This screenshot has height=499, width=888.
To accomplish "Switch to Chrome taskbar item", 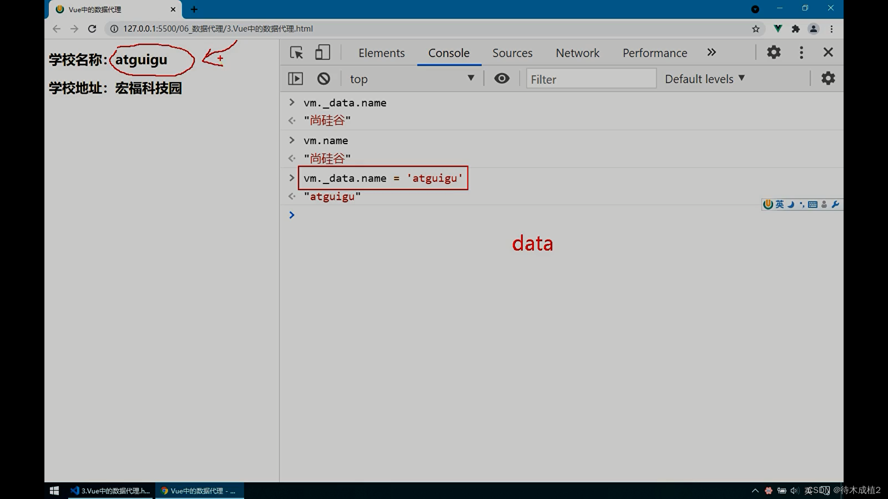I will (199, 491).
